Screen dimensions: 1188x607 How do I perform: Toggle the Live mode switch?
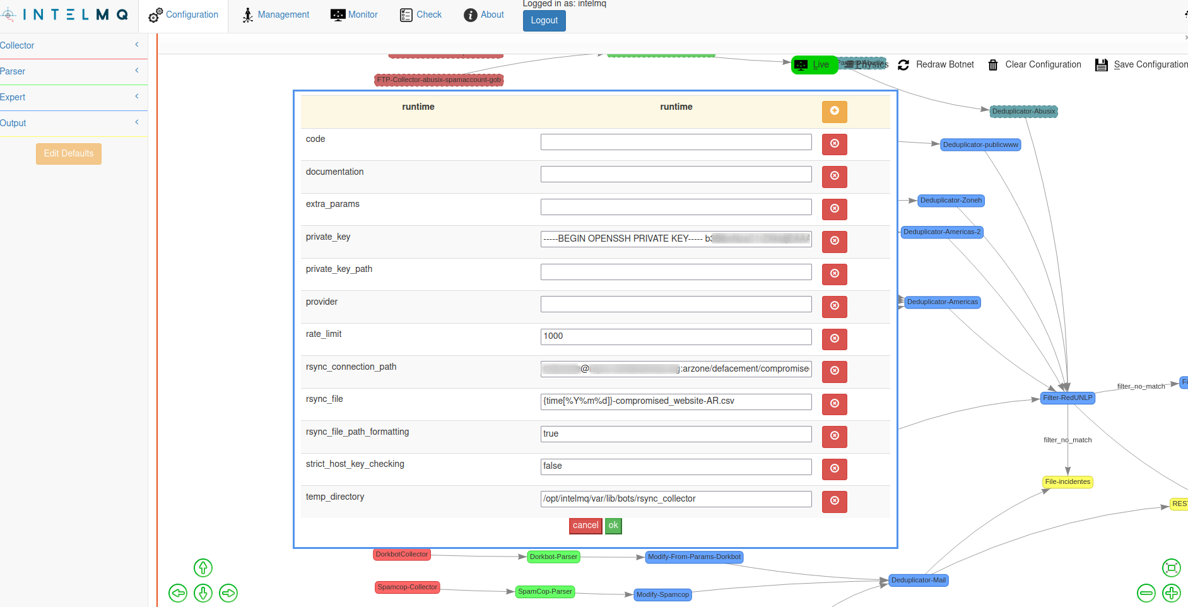click(x=814, y=64)
